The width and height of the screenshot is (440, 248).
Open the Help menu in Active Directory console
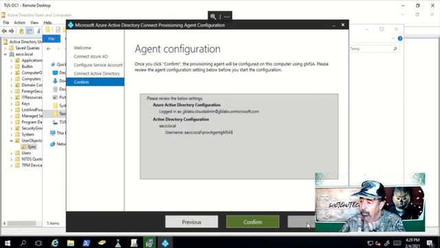47,23
